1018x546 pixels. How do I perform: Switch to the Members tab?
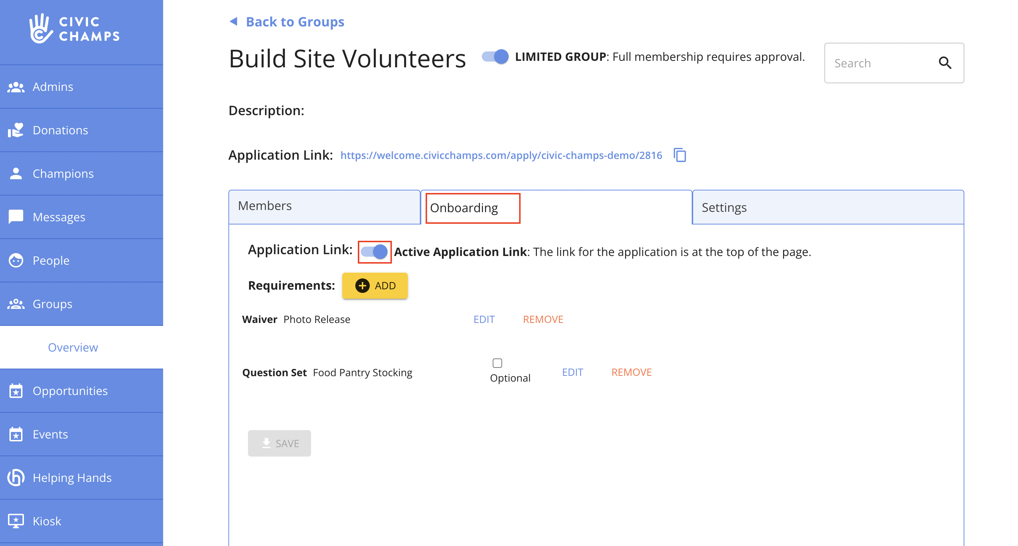click(x=324, y=206)
